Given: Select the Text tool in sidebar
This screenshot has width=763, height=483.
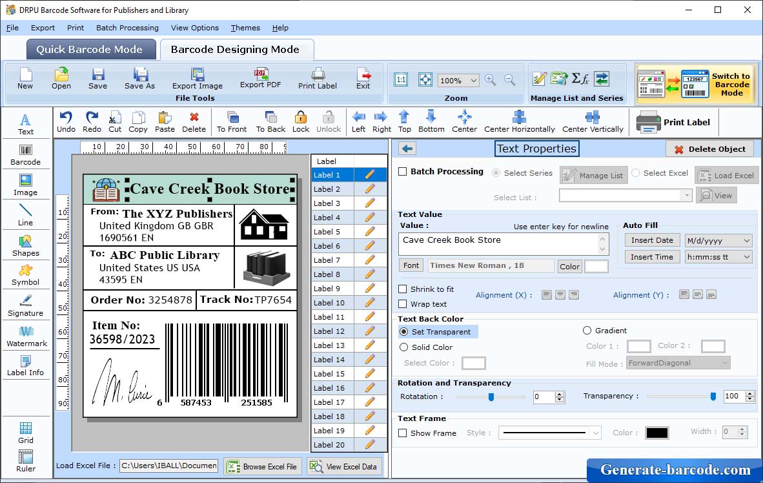Looking at the screenshot, I should click(25, 124).
